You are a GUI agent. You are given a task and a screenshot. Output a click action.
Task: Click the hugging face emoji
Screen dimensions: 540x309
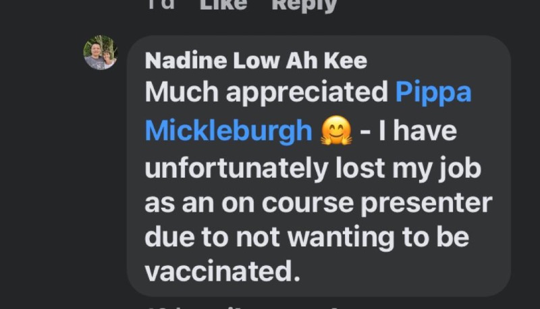336,131
